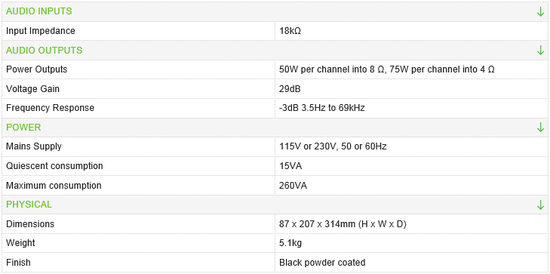This screenshot has height=274, width=550.
Task: Toggle the AUDIO INPUTS section header
Action: pyautogui.click(x=275, y=11)
